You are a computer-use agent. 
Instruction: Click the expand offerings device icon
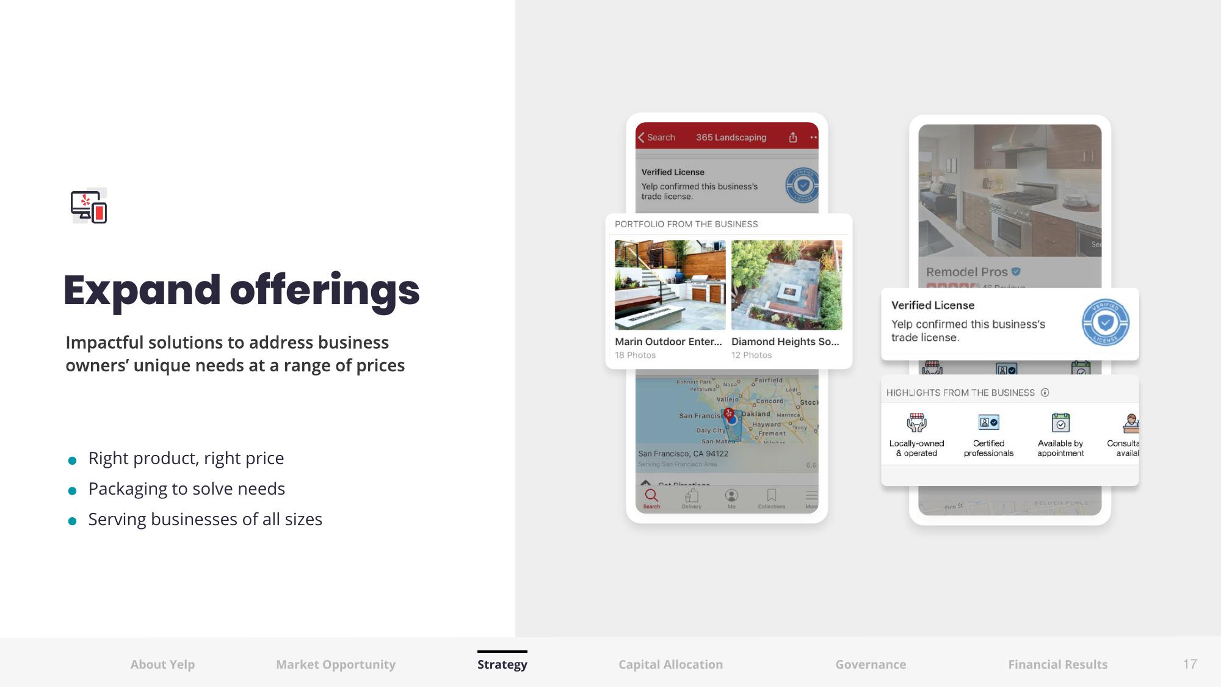pyautogui.click(x=90, y=206)
